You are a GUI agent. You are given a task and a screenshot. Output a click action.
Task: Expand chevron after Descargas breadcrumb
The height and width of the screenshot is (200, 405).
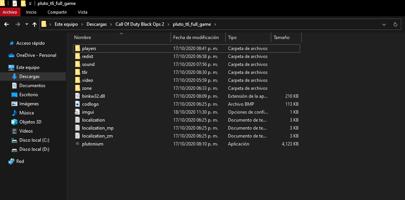tap(111, 25)
